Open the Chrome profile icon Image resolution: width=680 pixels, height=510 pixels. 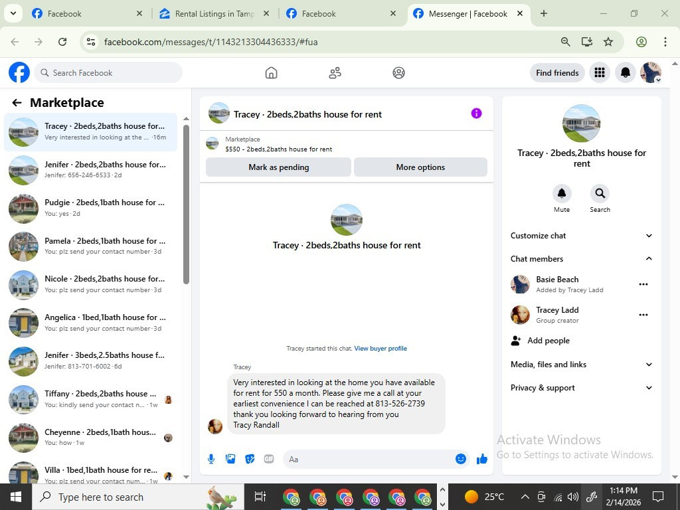(x=641, y=42)
